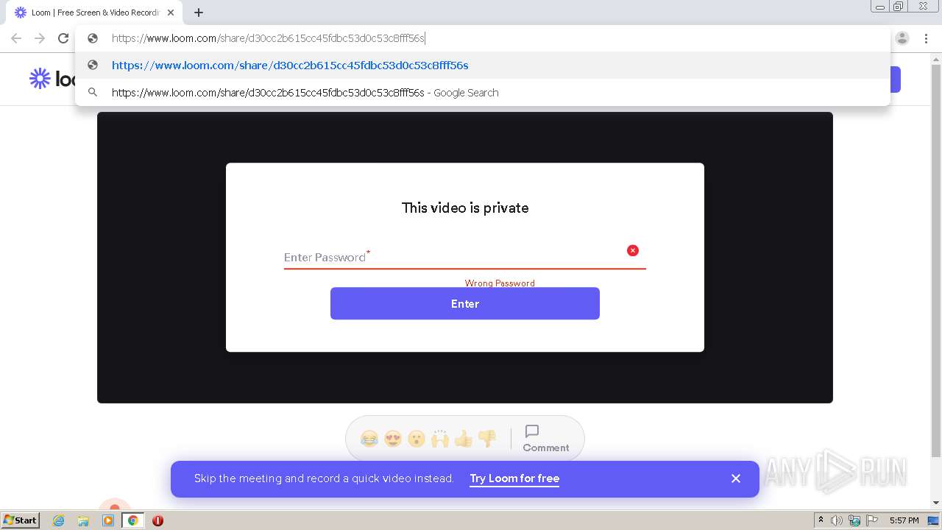Click the red error icon in password field

click(633, 250)
